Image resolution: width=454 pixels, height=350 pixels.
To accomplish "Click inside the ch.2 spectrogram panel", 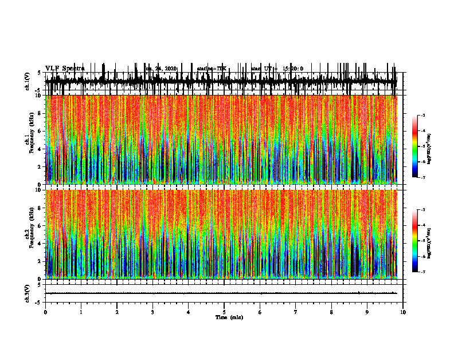I will 221,234.
